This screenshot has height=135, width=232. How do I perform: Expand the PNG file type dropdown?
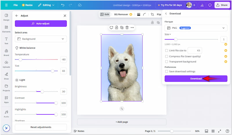[196, 28]
